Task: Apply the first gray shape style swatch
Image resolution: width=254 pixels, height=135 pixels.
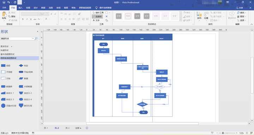Action: point(119,16)
